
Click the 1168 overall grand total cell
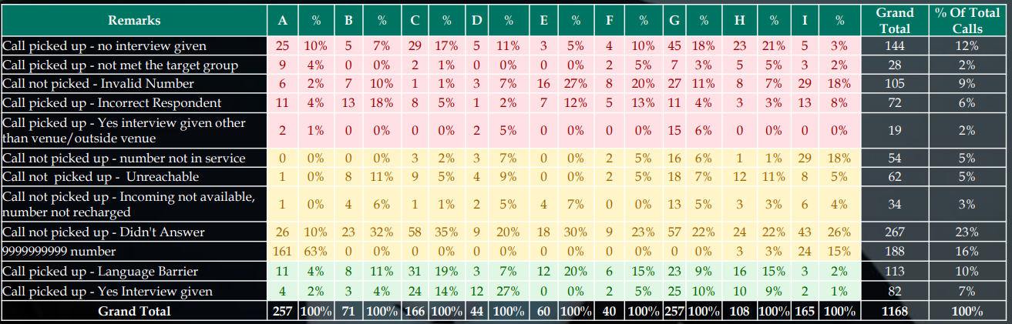point(894,311)
